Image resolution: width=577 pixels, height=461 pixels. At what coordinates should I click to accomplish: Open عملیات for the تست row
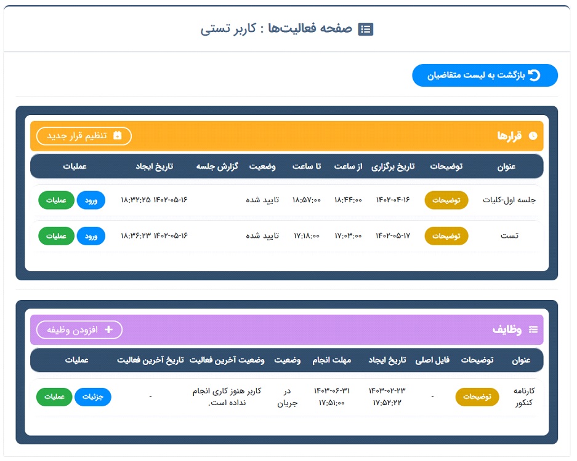[x=56, y=236]
